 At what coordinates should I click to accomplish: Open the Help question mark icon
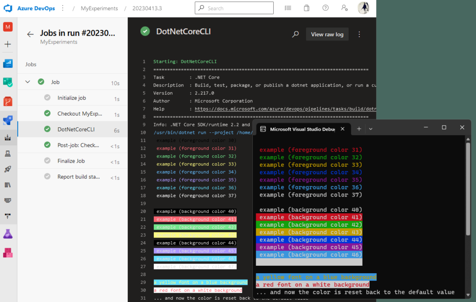pos(325,8)
